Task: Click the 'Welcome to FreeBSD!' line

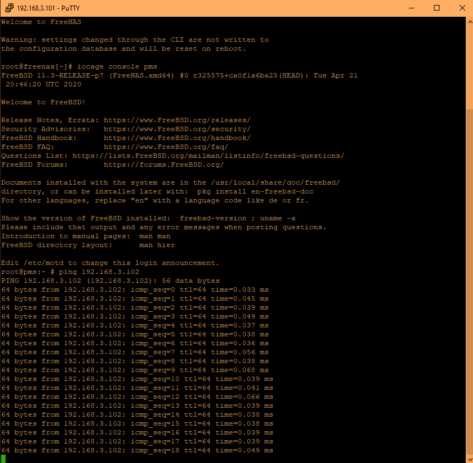Action: click(x=44, y=102)
